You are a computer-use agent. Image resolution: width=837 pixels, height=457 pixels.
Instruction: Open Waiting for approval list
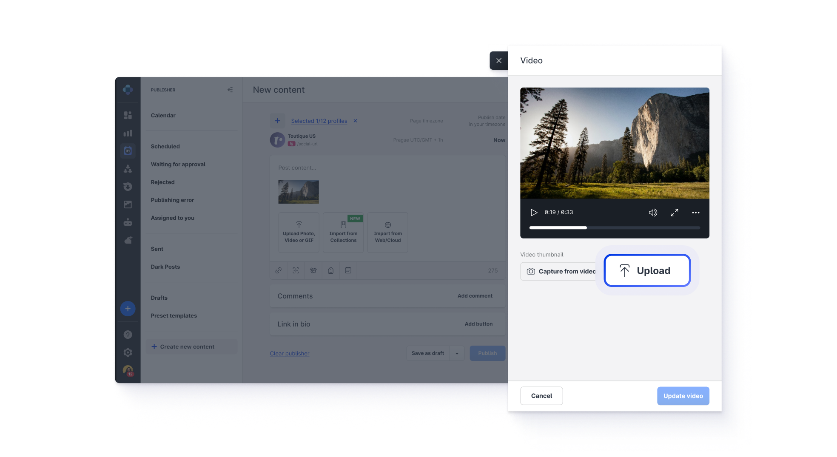click(x=178, y=165)
